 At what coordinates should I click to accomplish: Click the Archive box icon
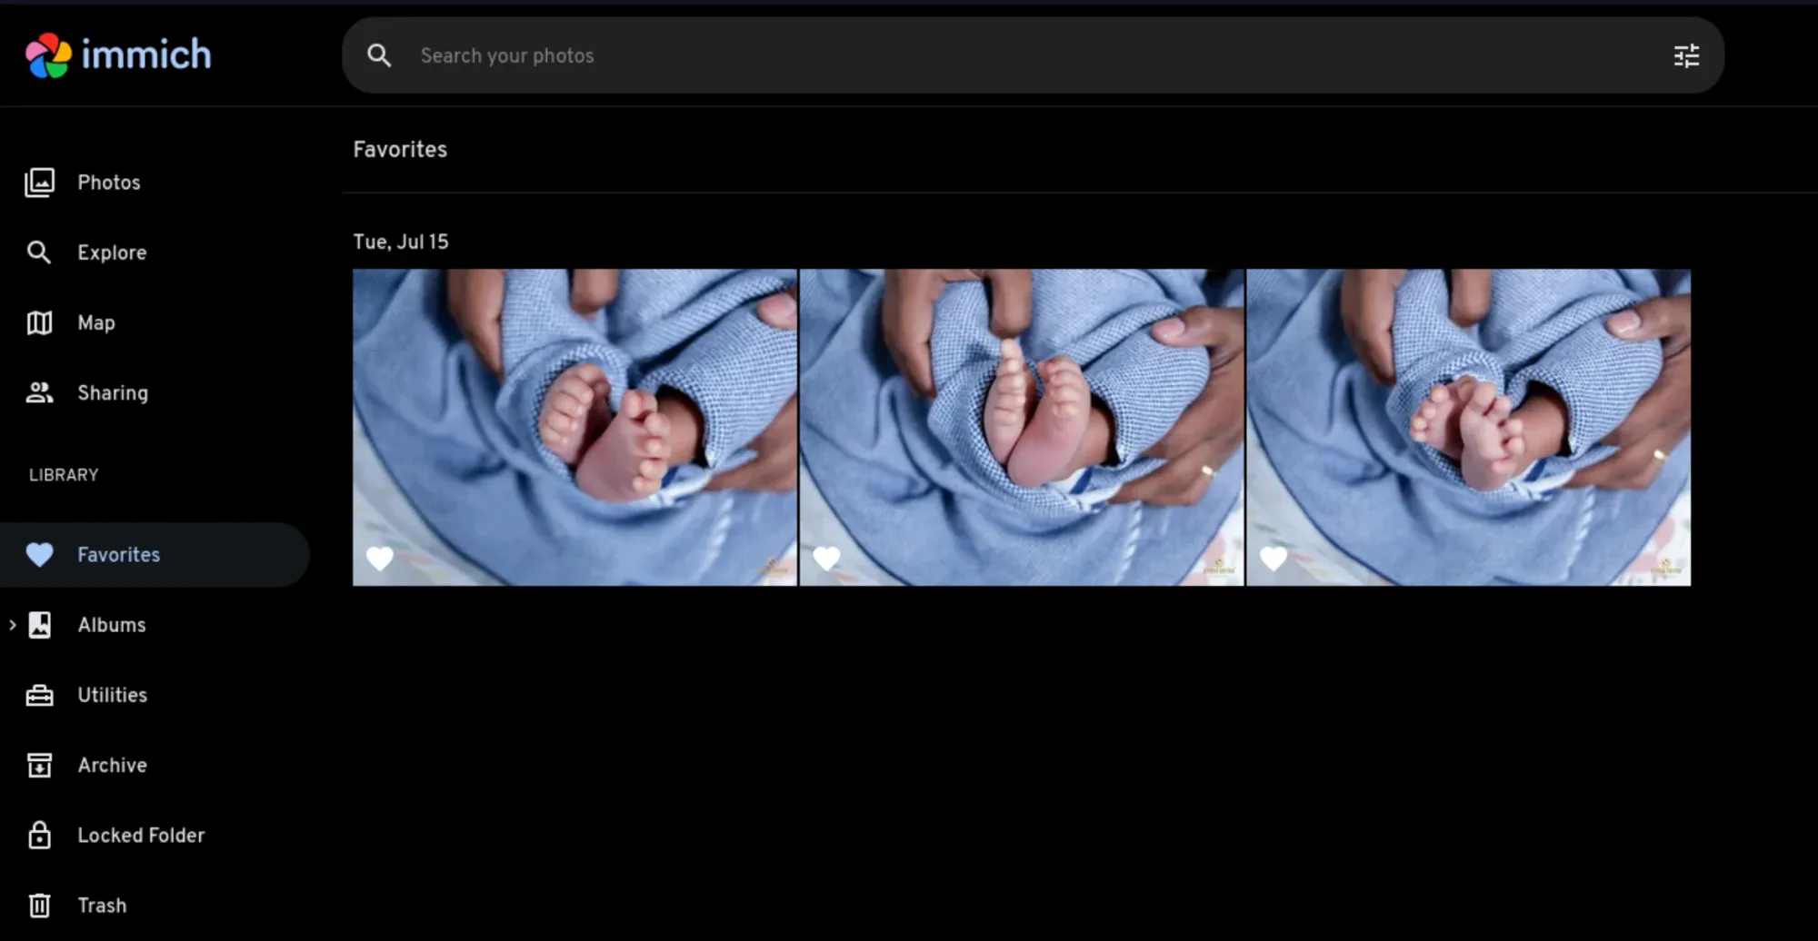pos(40,765)
